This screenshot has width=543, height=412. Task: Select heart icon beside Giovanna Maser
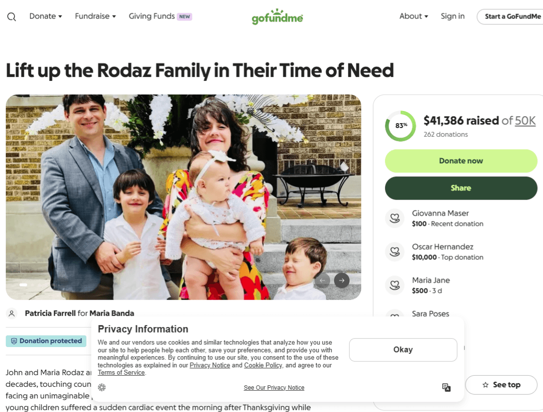click(395, 218)
